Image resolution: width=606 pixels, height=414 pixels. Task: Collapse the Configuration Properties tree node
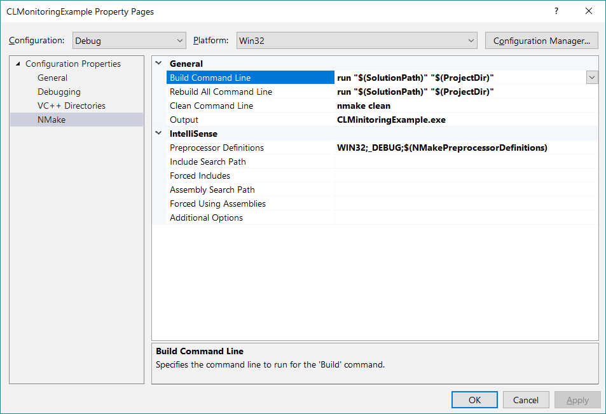pos(18,64)
